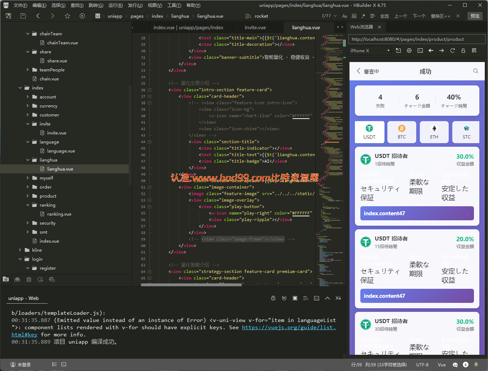The image size is (488, 371).
Task: Open the project file manager sidebar icon
Action: click(6, 279)
